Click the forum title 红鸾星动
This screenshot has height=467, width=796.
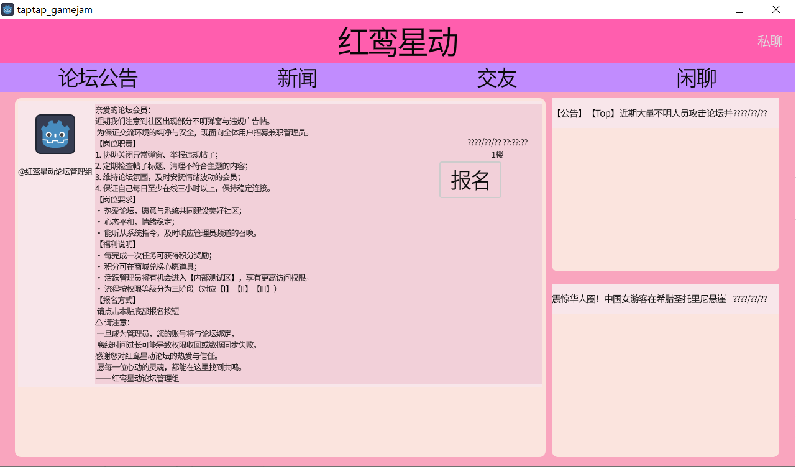[x=397, y=41]
